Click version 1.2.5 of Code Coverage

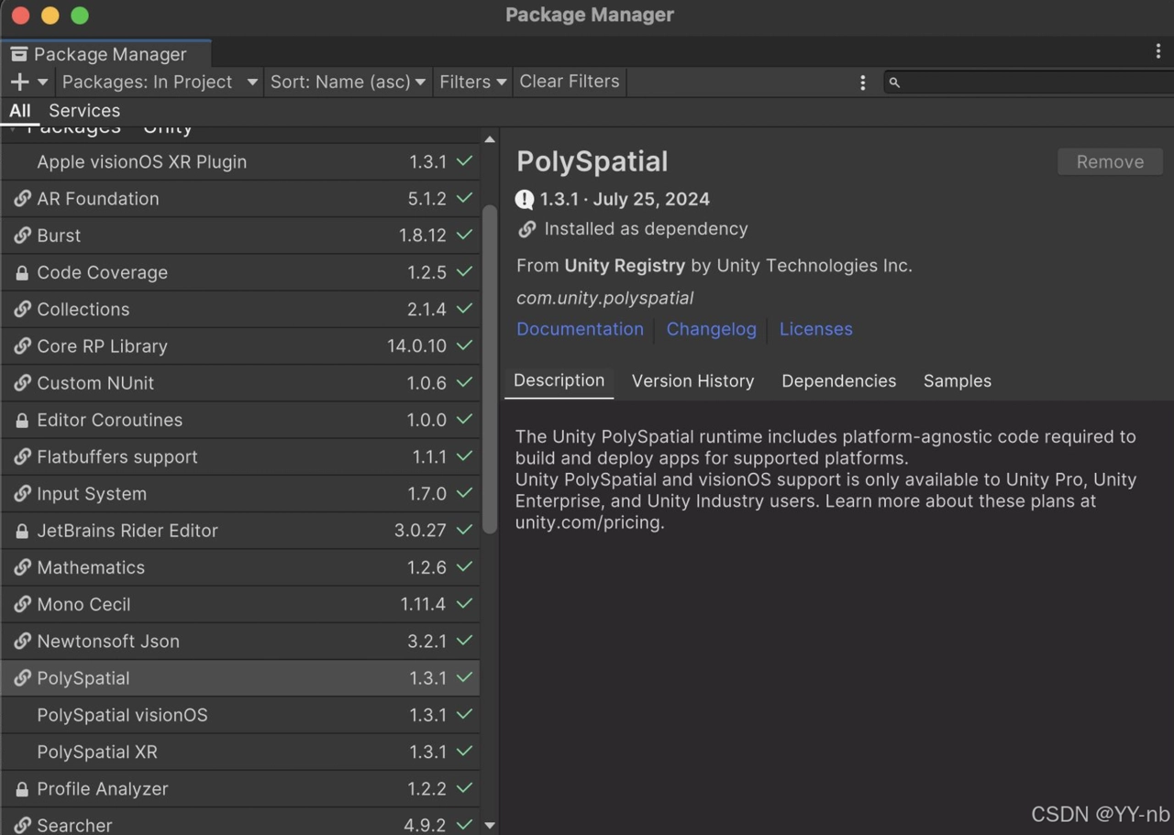click(x=426, y=272)
